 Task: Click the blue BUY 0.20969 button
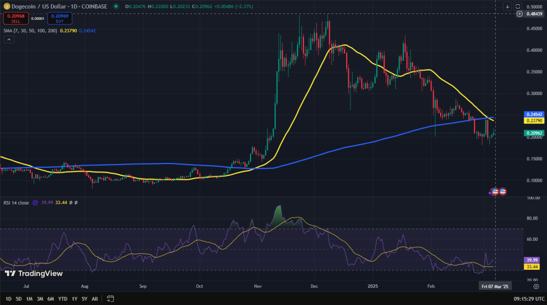tap(60, 19)
